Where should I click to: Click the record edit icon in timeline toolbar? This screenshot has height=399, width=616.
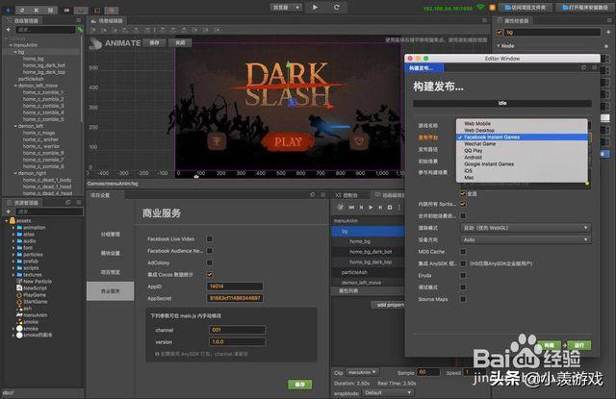click(341, 207)
